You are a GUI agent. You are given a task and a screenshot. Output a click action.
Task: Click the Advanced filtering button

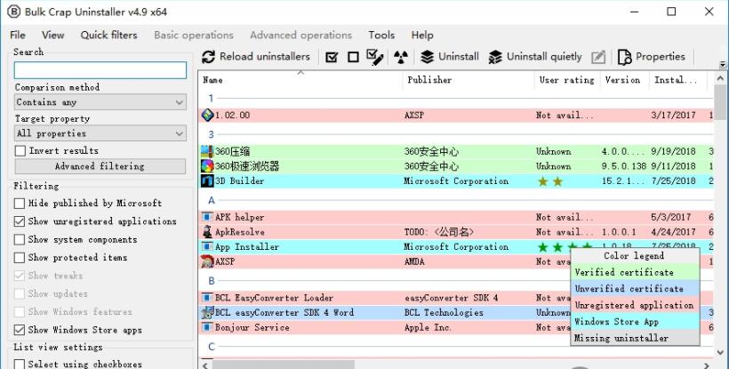tap(100, 166)
